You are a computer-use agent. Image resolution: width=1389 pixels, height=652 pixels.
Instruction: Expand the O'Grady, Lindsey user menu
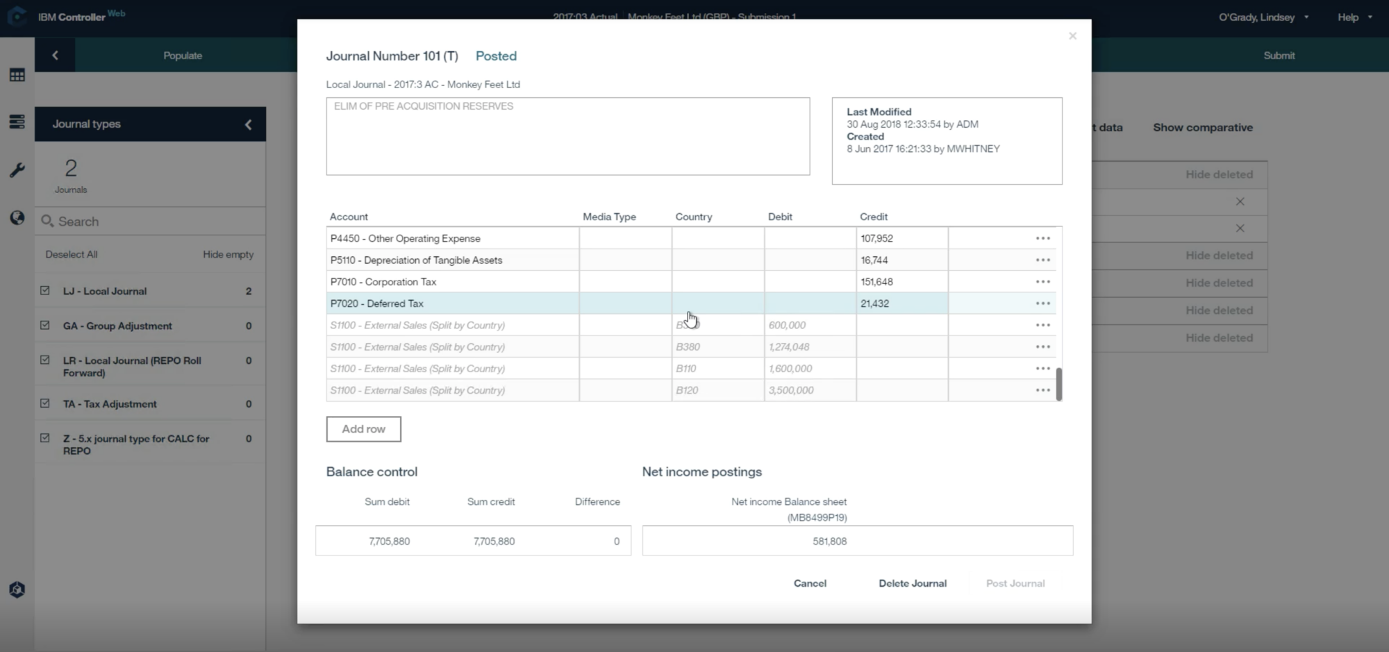click(x=1264, y=17)
